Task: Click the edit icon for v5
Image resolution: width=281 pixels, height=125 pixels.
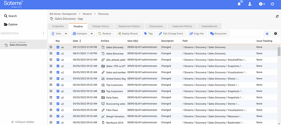Action: coord(58,54)
